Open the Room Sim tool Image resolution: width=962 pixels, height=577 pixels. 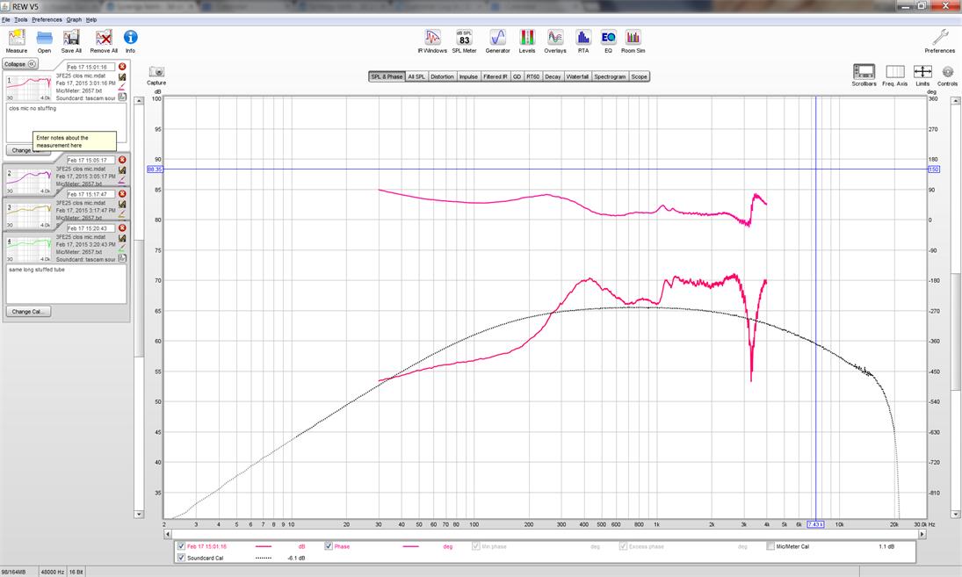pyautogui.click(x=633, y=41)
